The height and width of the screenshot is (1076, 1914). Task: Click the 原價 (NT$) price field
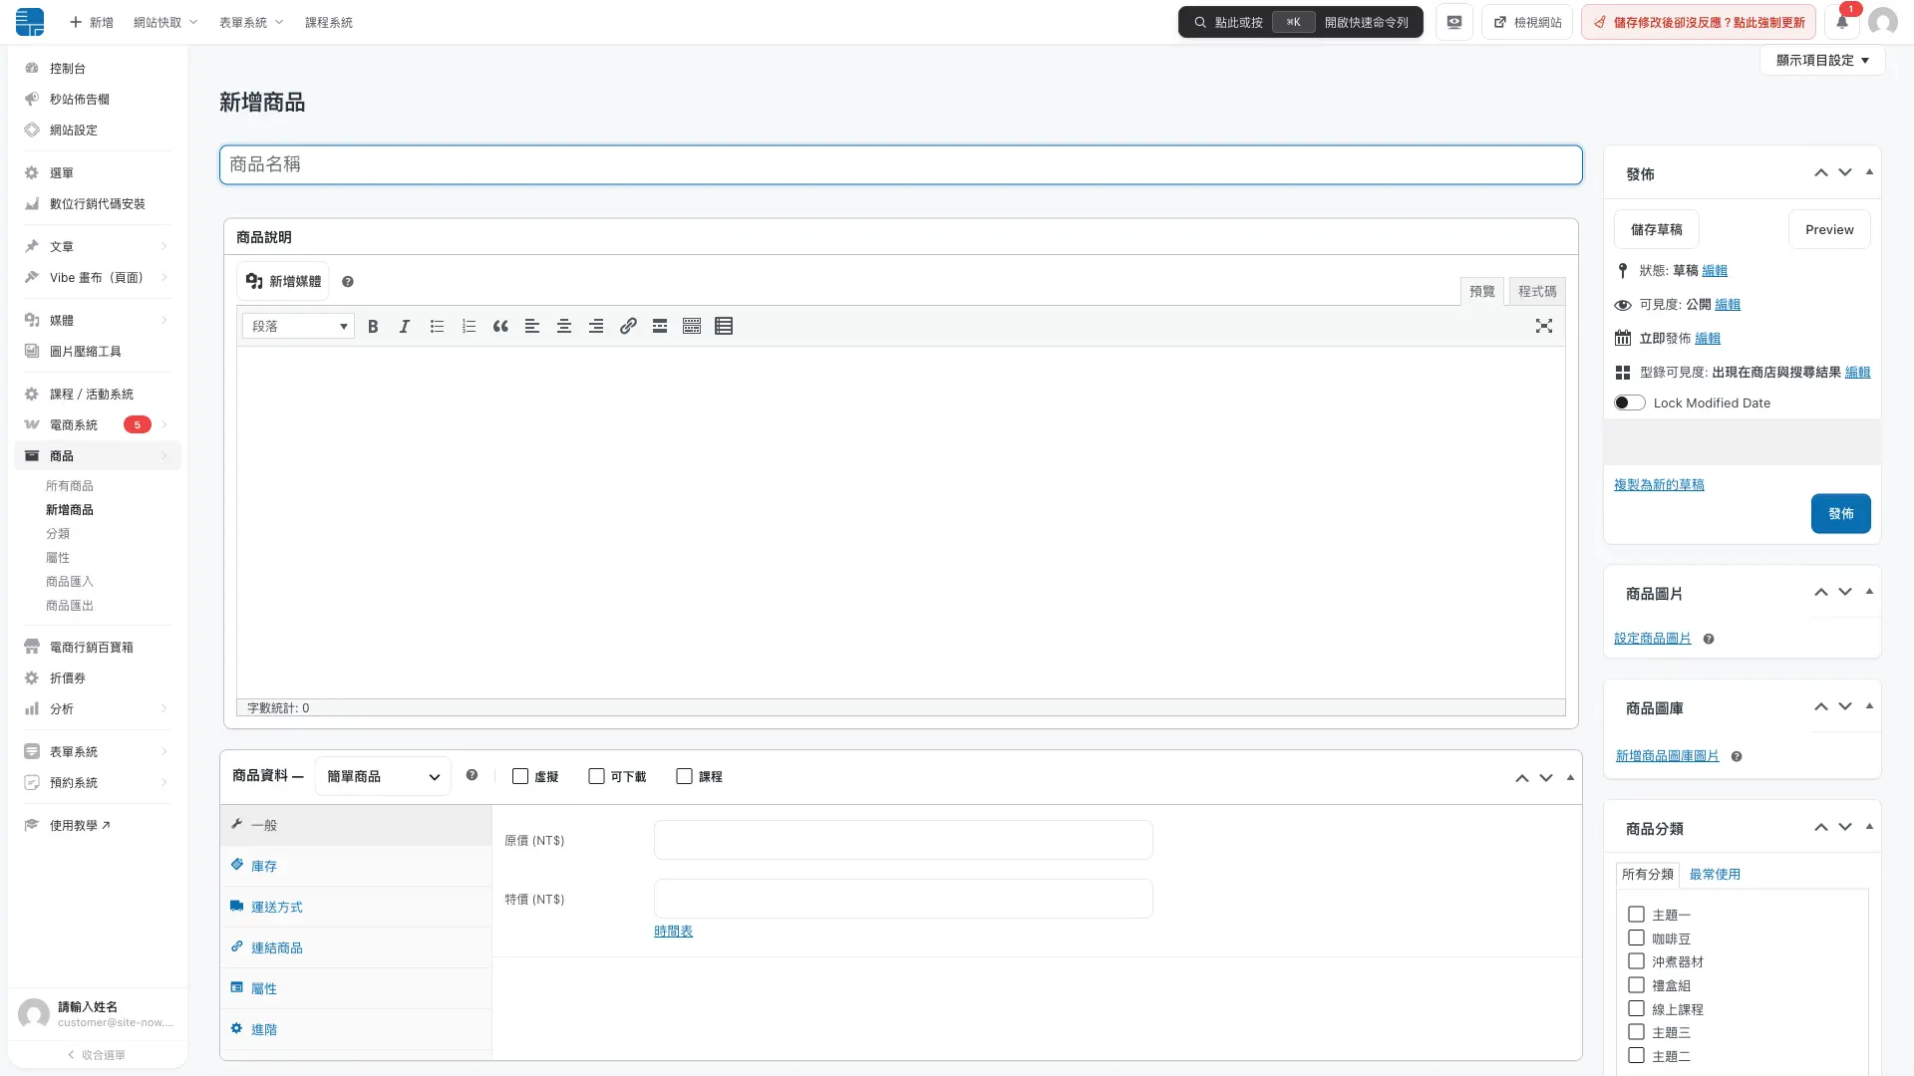(903, 840)
